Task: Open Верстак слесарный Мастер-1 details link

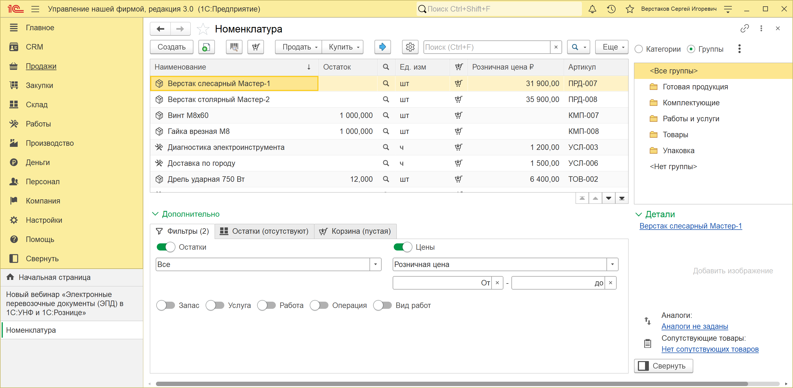Action: [690, 226]
